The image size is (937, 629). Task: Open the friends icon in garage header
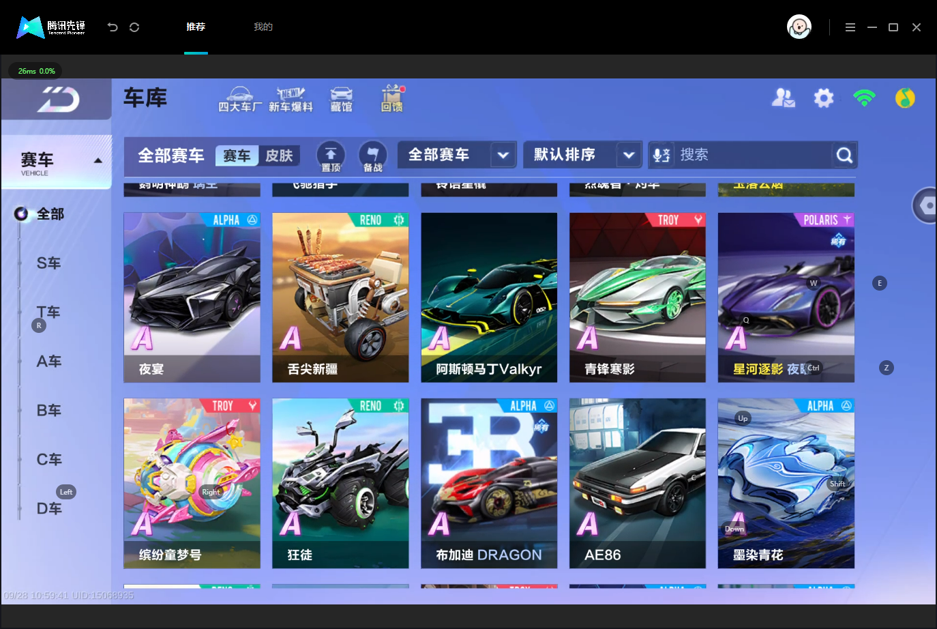click(783, 98)
